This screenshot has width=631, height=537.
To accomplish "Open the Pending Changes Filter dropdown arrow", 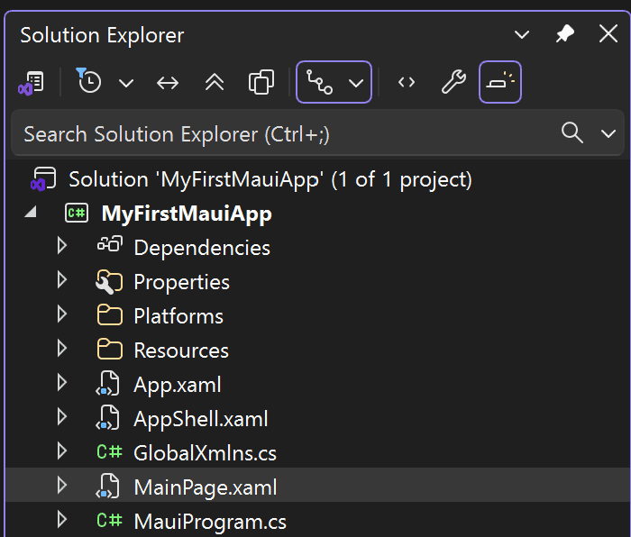I will point(126,83).
